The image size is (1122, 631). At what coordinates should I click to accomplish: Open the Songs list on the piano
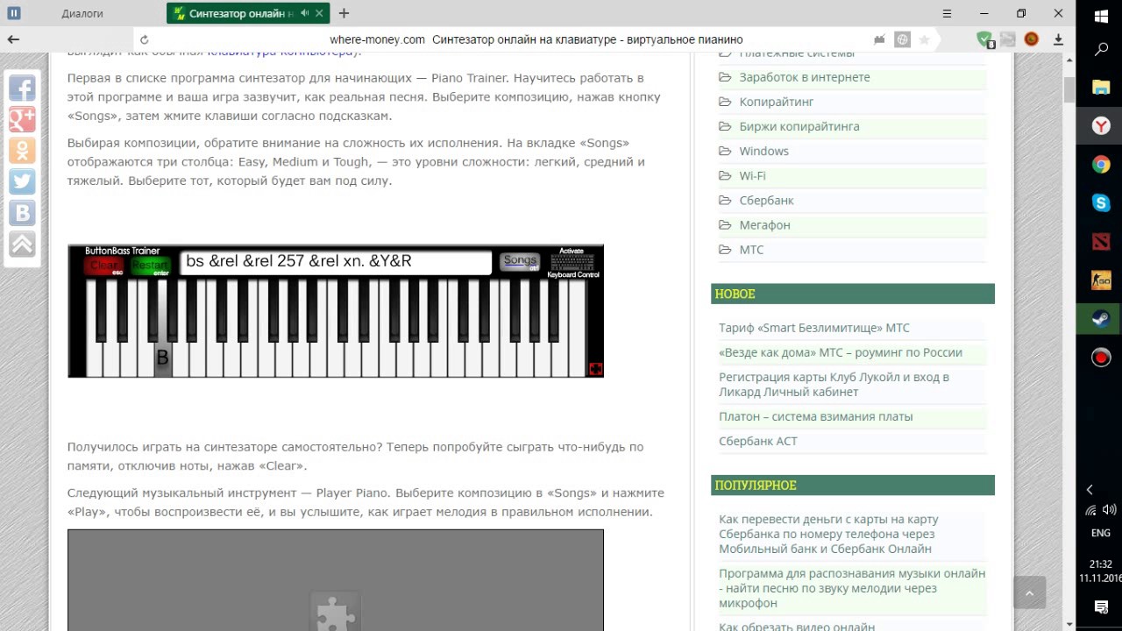tap(520, 261)
